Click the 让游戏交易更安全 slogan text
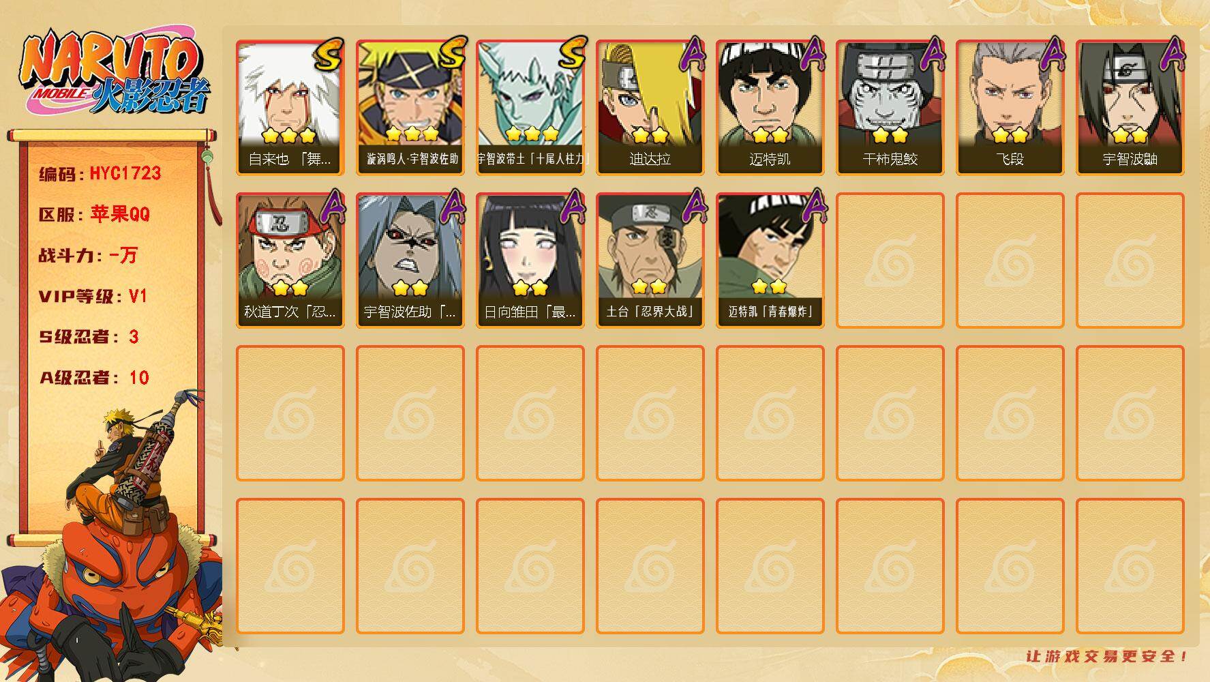Screen dimensions: 1210x682 coord(1107,656)
